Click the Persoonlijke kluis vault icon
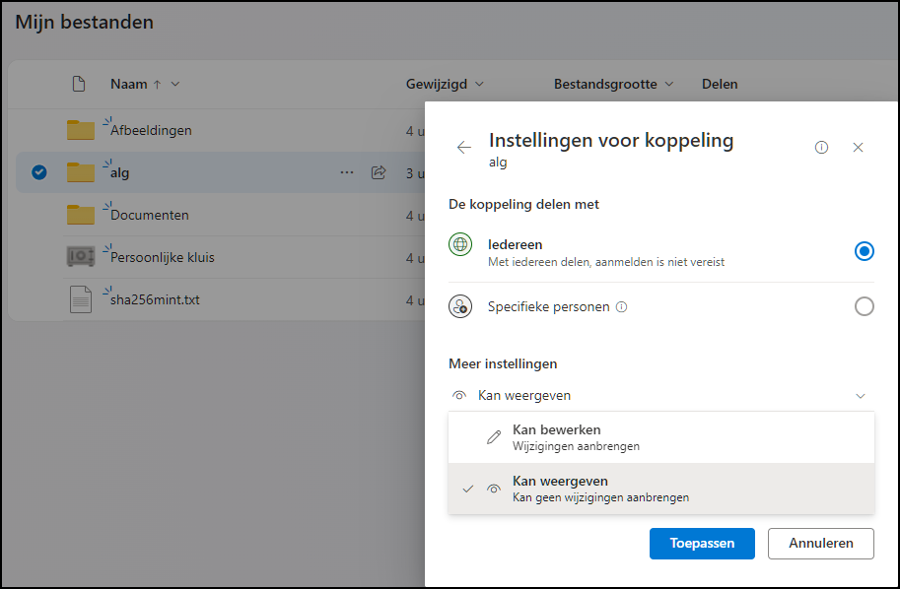The width and height of the screenshot is (900, 589). click(x=80, y=257)
